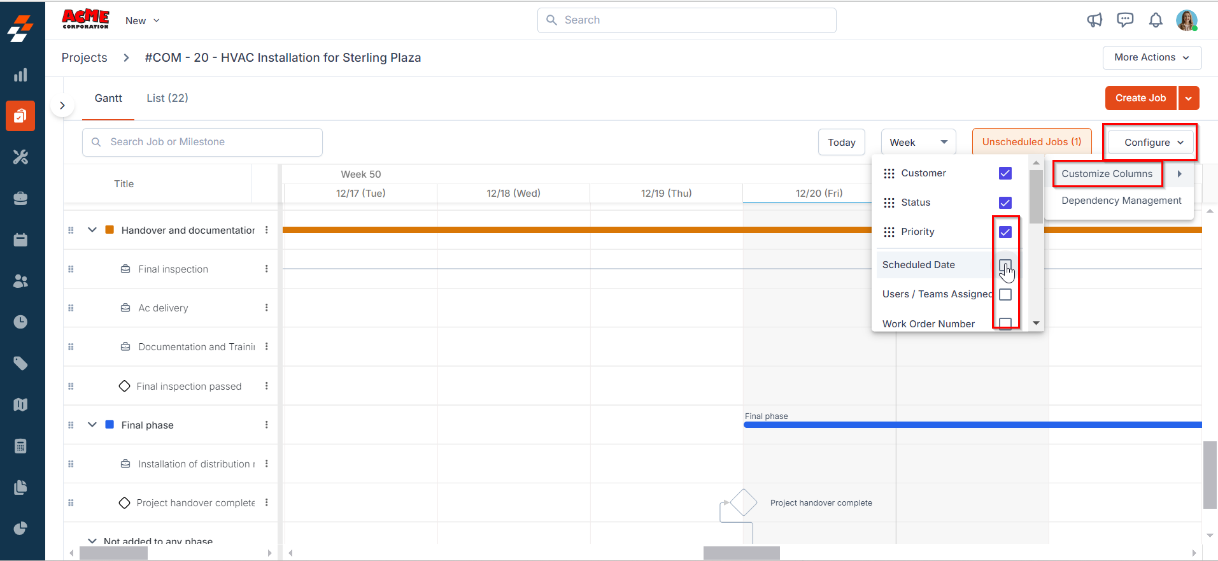Enable the Users / Teams Assigned checkbox
The width and height of the screenshot is (1218, 561).
click(x=1005, y=294)
